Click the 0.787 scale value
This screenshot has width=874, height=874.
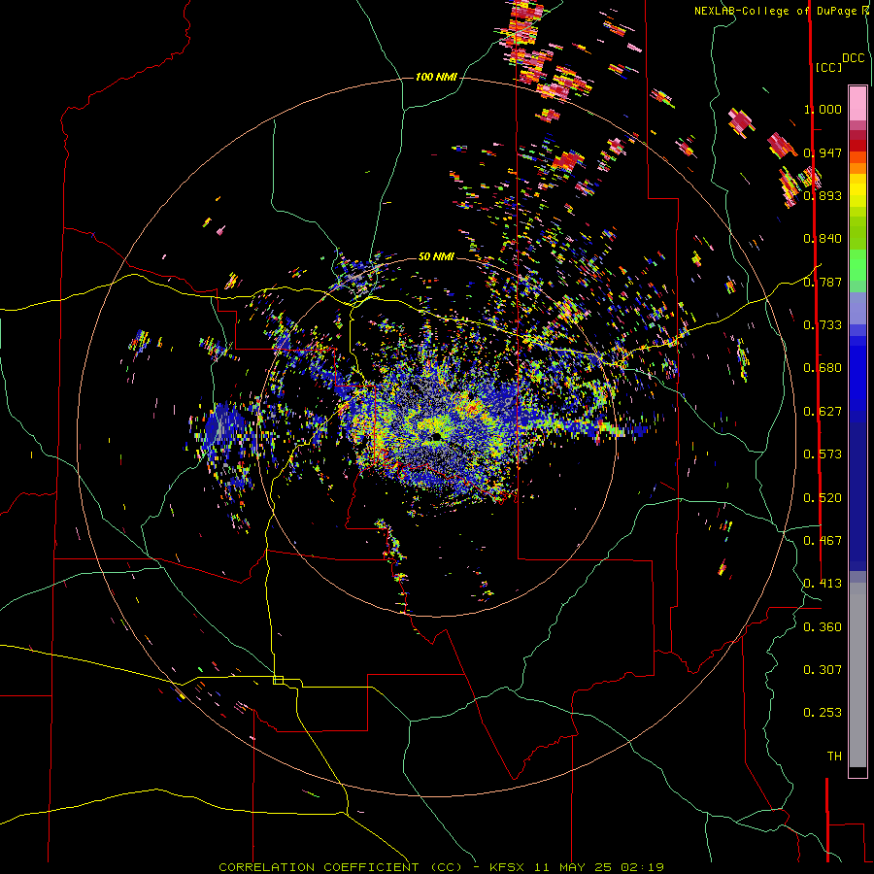(823, 282)
